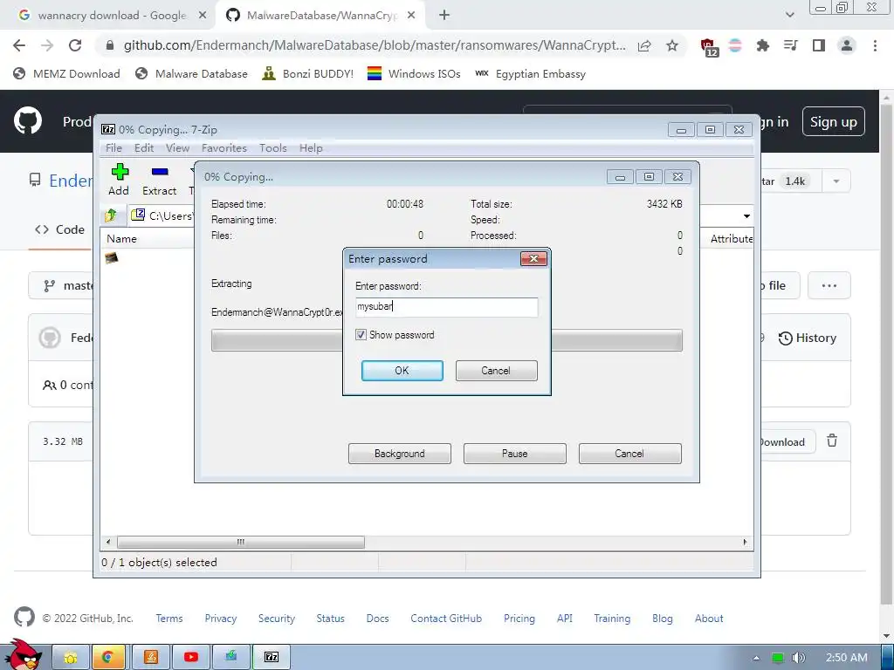Close the wannacry download Google tab

point(203,16)
